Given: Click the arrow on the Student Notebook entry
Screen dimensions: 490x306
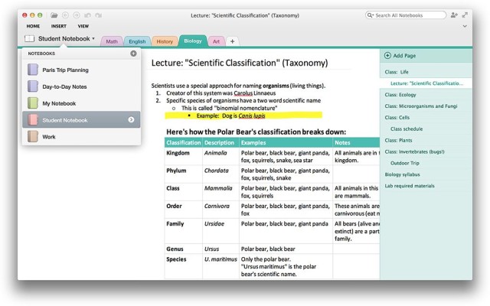Looking at the screenshot, I should pyautogui.click(x=131, y=120).
